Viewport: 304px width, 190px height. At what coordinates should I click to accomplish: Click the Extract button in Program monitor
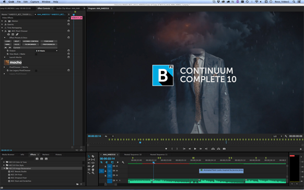click(218, 149)
